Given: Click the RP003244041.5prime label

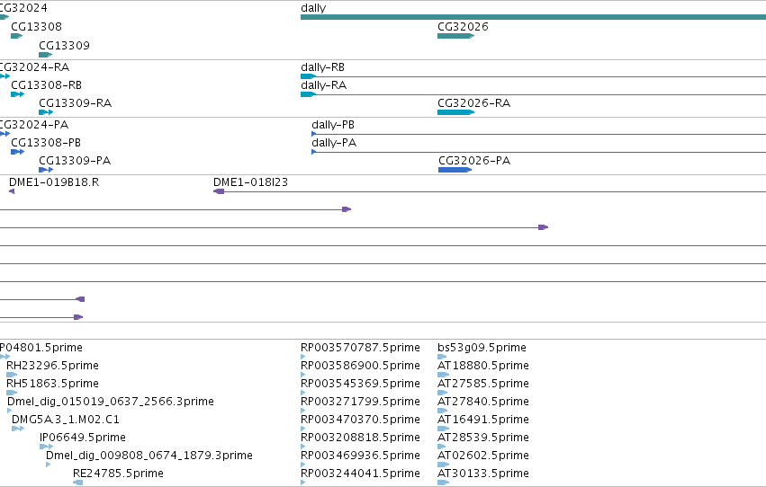Looking at the screenshot, I should (360, 474).
